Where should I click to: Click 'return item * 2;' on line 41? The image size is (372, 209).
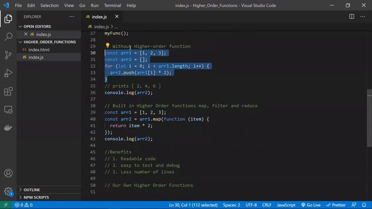(x=131, y=126)
